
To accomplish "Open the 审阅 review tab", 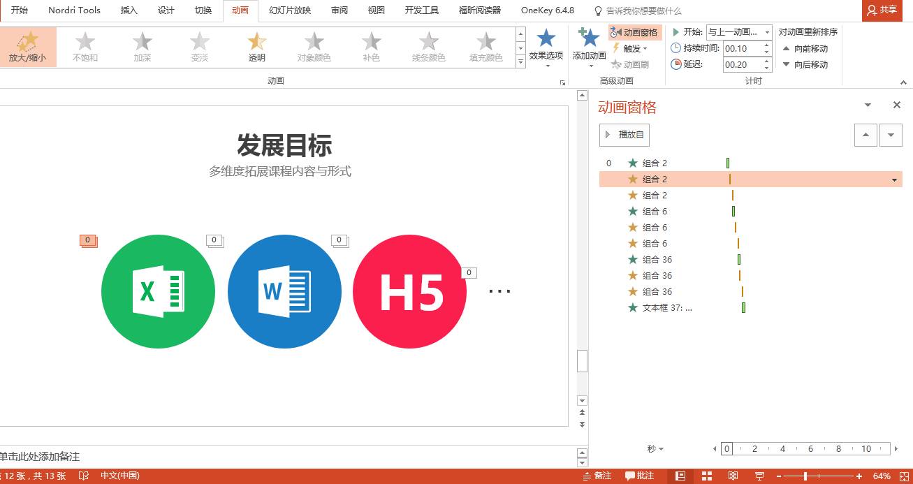I will click(x=339, y=10).
